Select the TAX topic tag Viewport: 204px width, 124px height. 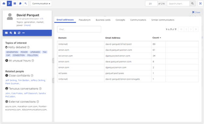pyautogui.click(x=45, y=52)
